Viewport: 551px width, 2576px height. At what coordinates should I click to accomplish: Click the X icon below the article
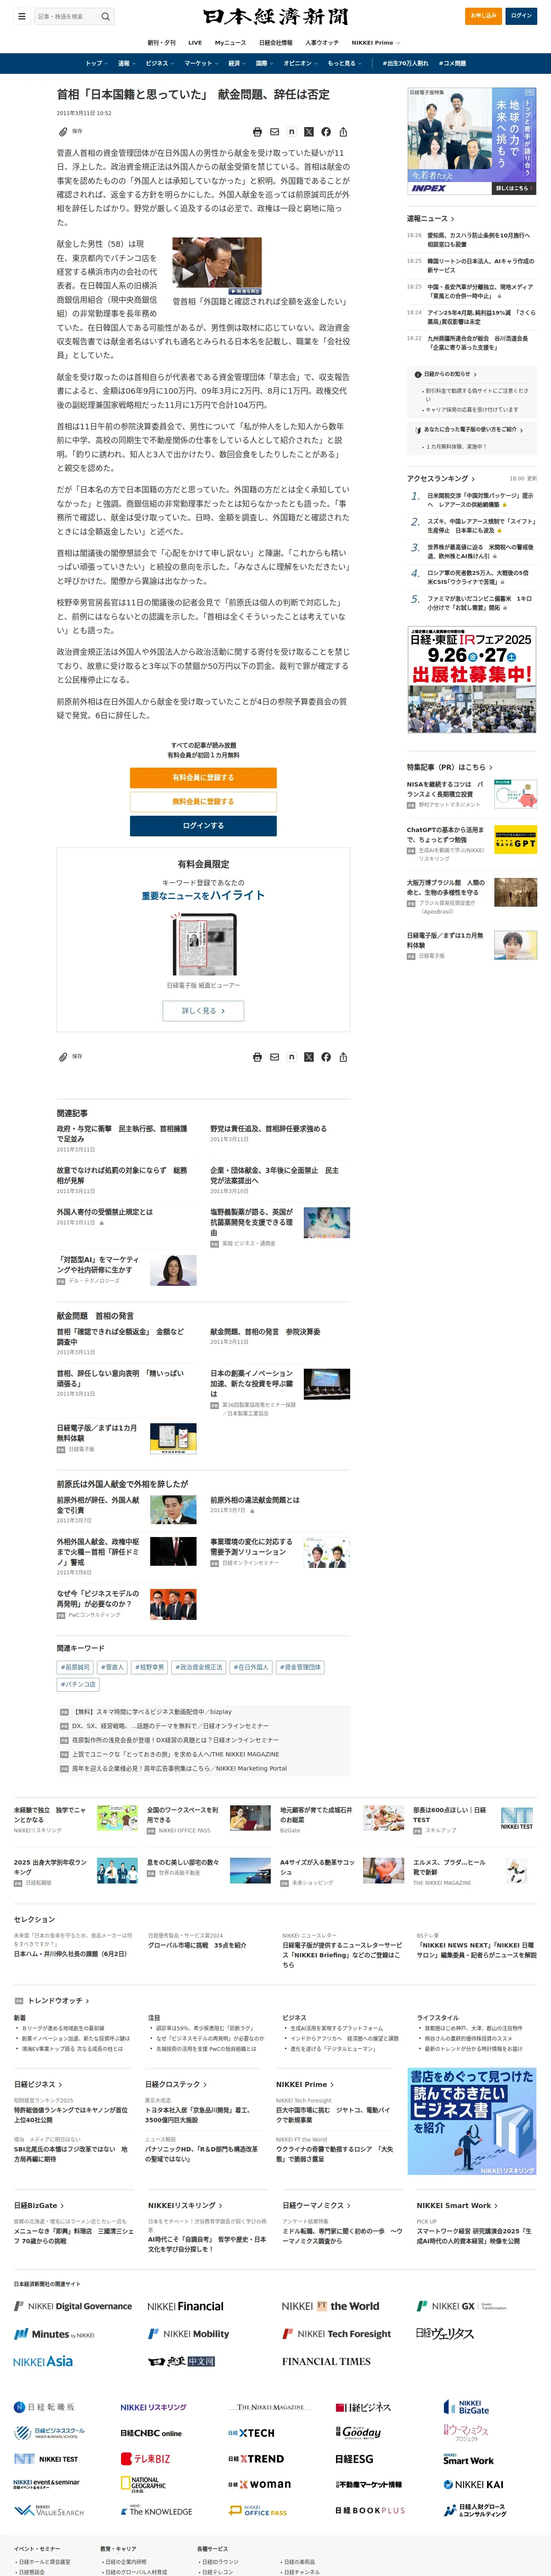309,1057
